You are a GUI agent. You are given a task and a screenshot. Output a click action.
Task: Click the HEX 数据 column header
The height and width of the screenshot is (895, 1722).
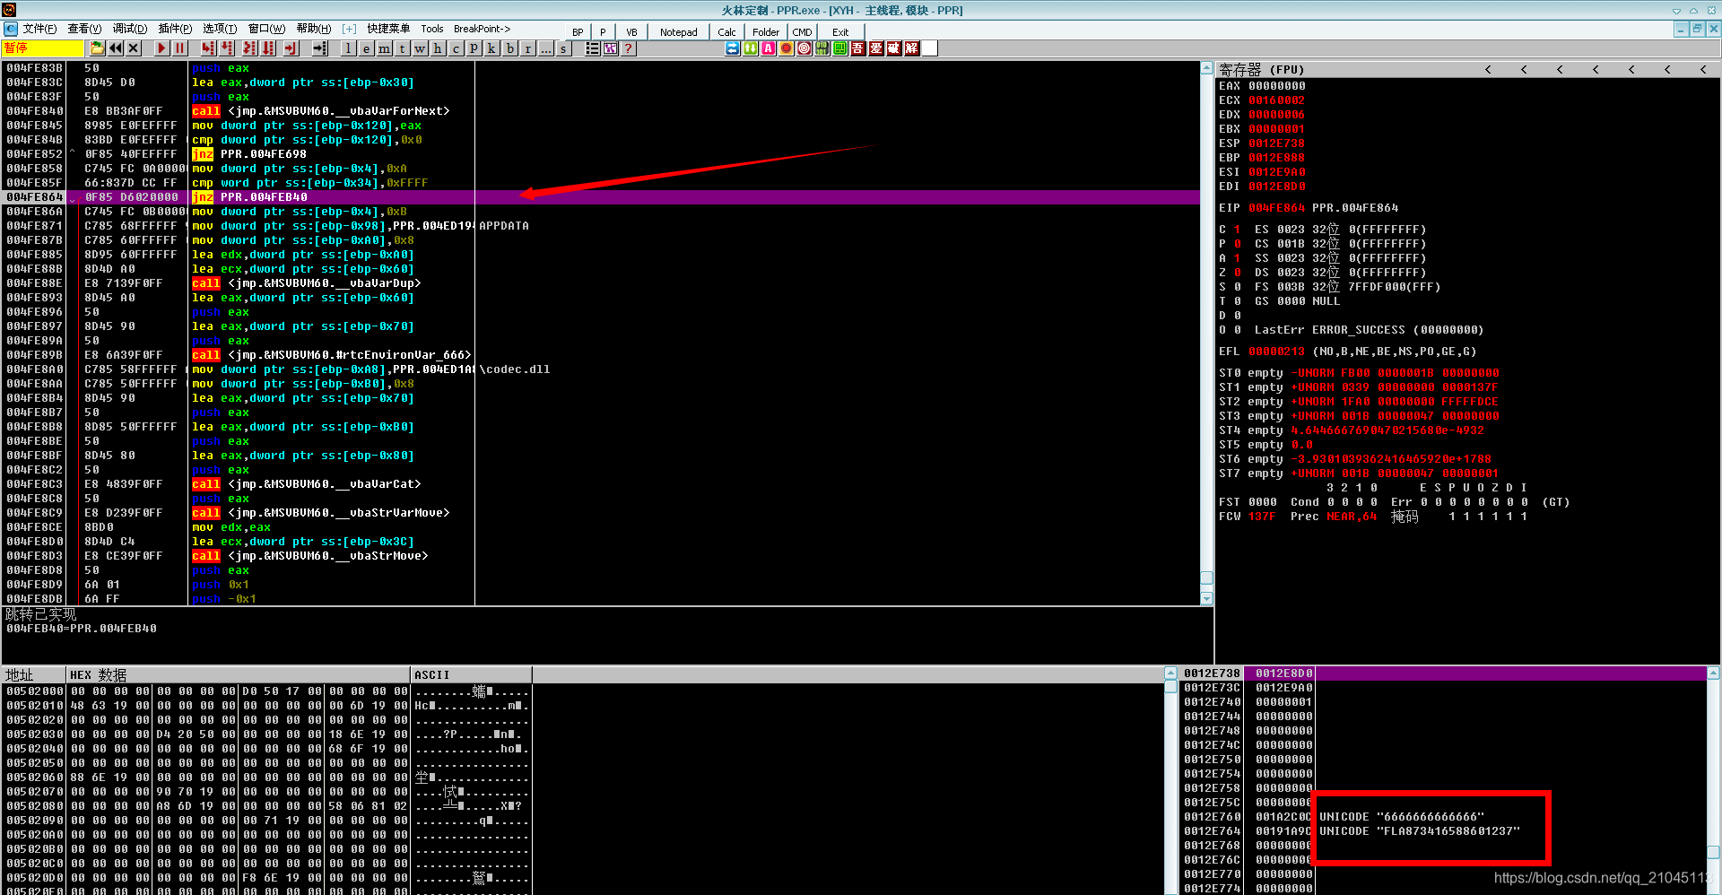click(238, 675)
